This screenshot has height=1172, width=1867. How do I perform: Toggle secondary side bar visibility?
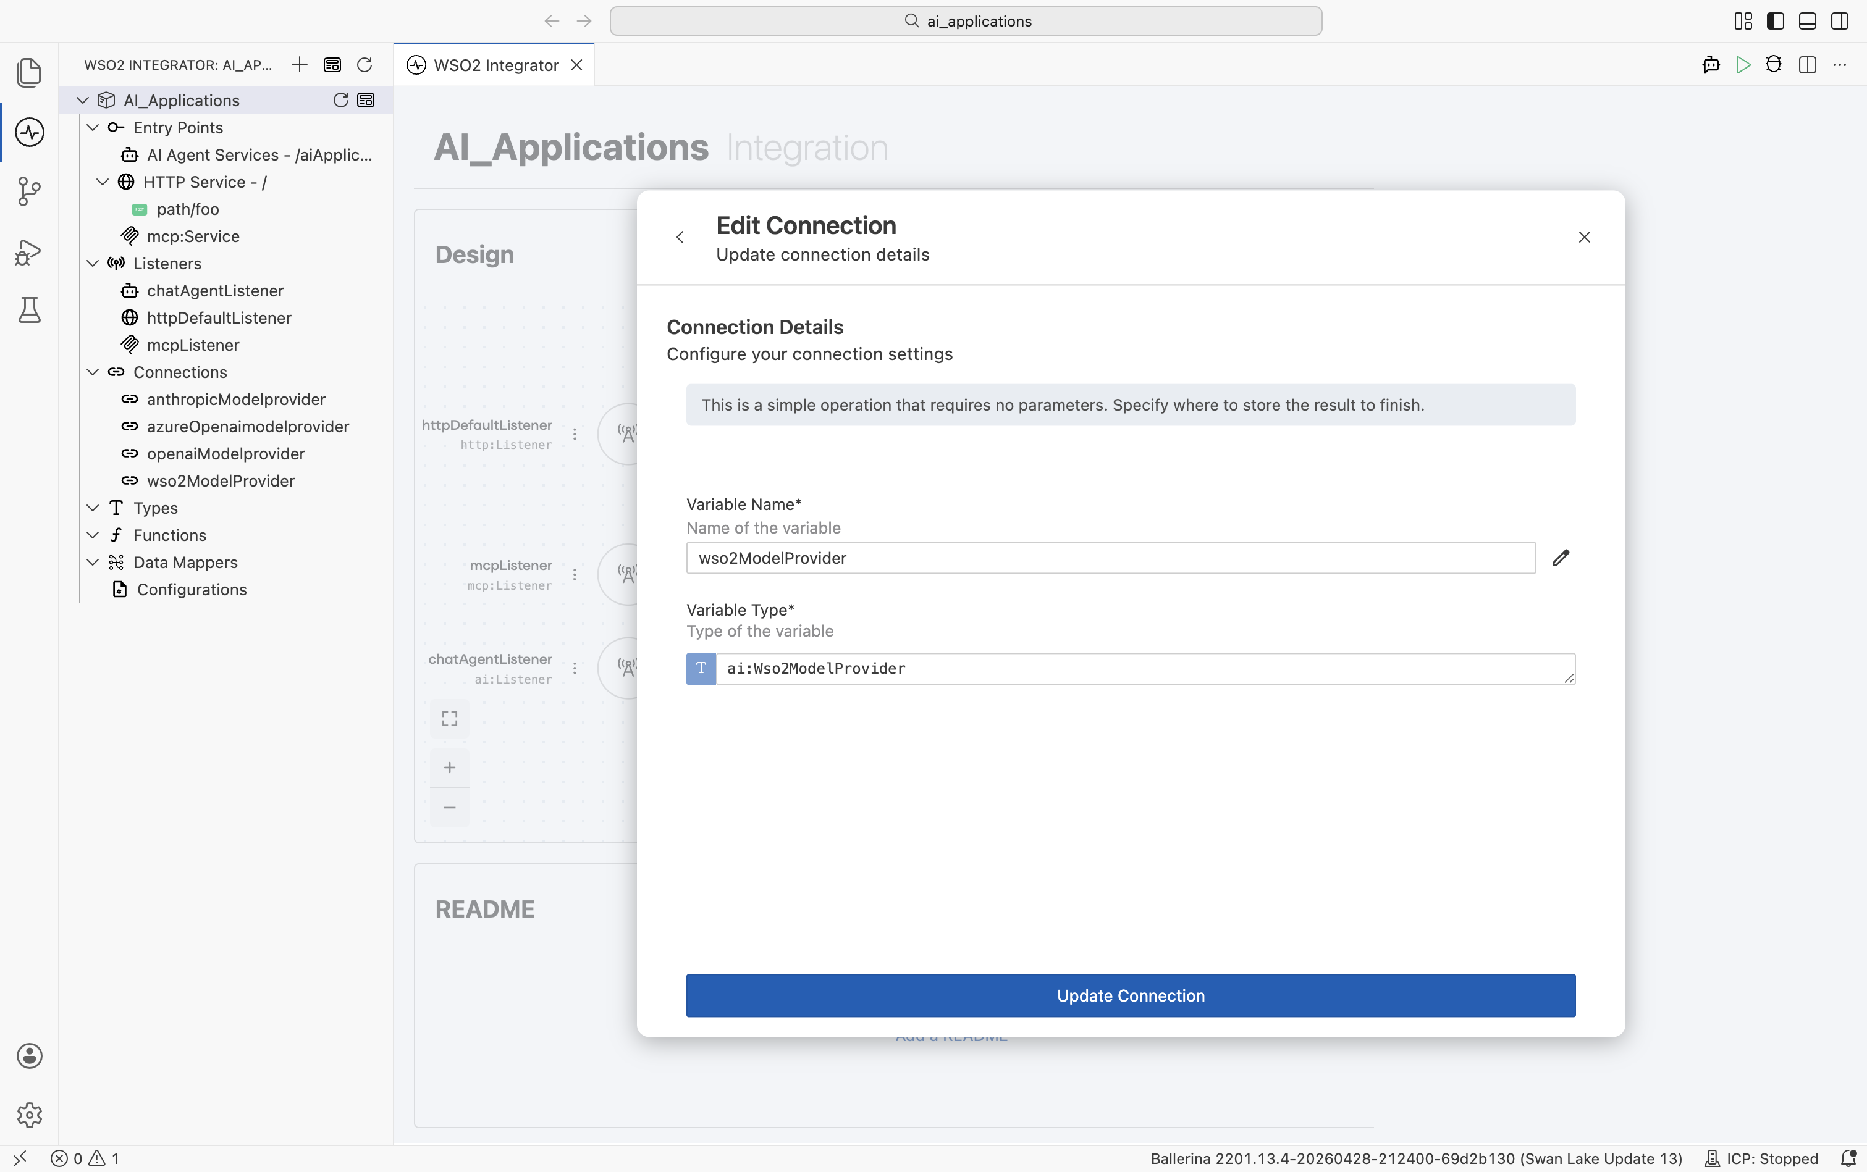1840,21
